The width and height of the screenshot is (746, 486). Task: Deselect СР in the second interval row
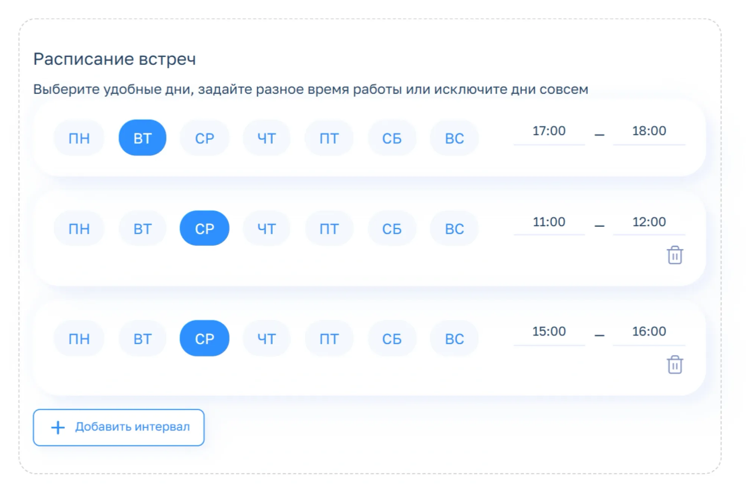(204, 229)
